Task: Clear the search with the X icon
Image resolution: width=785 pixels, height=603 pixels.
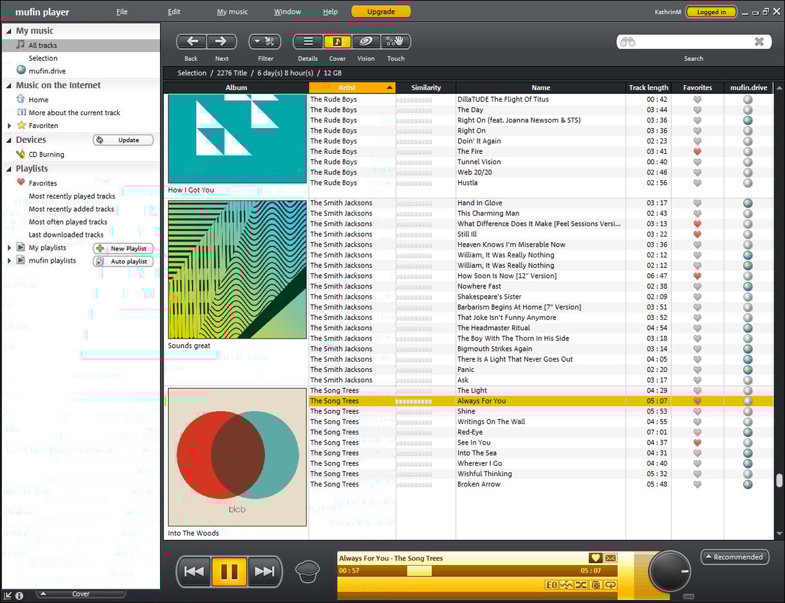Action: pos(759,42)
